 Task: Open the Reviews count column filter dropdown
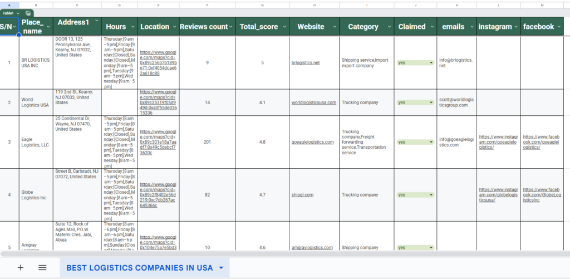pos(231,27)
